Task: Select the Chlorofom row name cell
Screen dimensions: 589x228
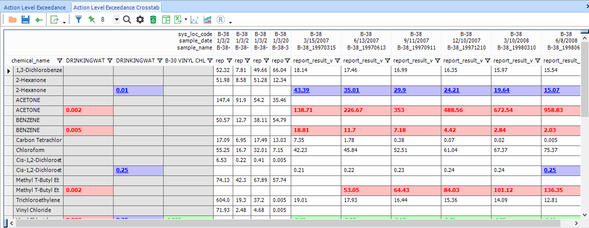Action: [39, 150]
